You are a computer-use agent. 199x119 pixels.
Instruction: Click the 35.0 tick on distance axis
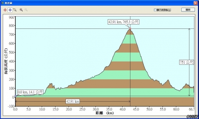(109, 109)
